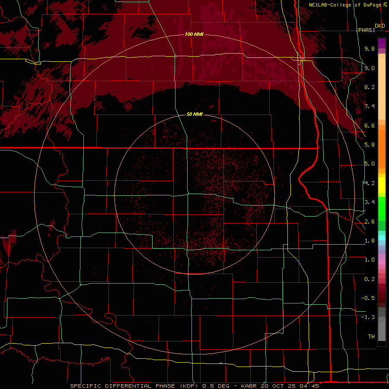Image resolution: width=389 pixels, height=389 pixels.
Task: Click the 20 OCT 25 04:45 timestamp
Action: [x=290, y=386]
